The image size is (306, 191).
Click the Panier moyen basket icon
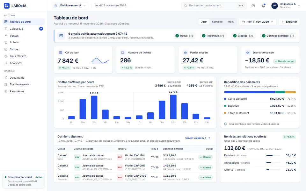[185, 53]
